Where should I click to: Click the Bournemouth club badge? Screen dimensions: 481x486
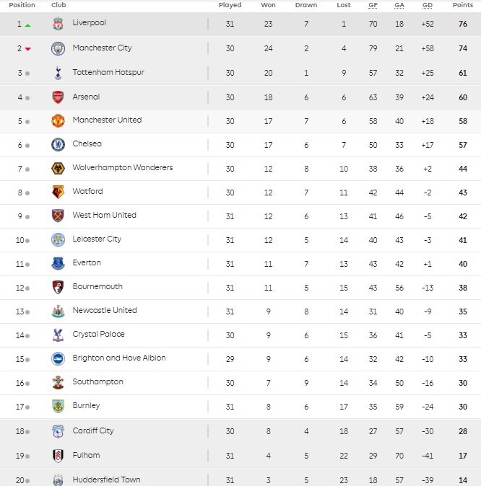point(58,287)
